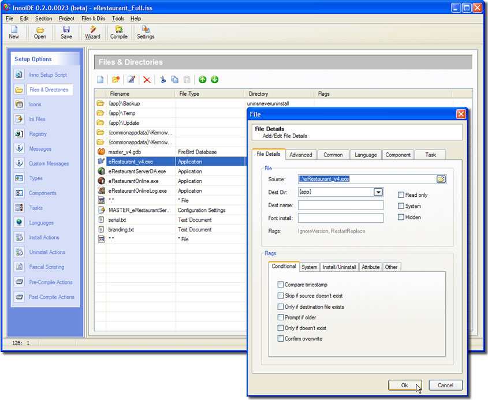This screenshot has width=488, height=400.
Task: Open Pascal Scripting in sidebar
Action: 46,267
